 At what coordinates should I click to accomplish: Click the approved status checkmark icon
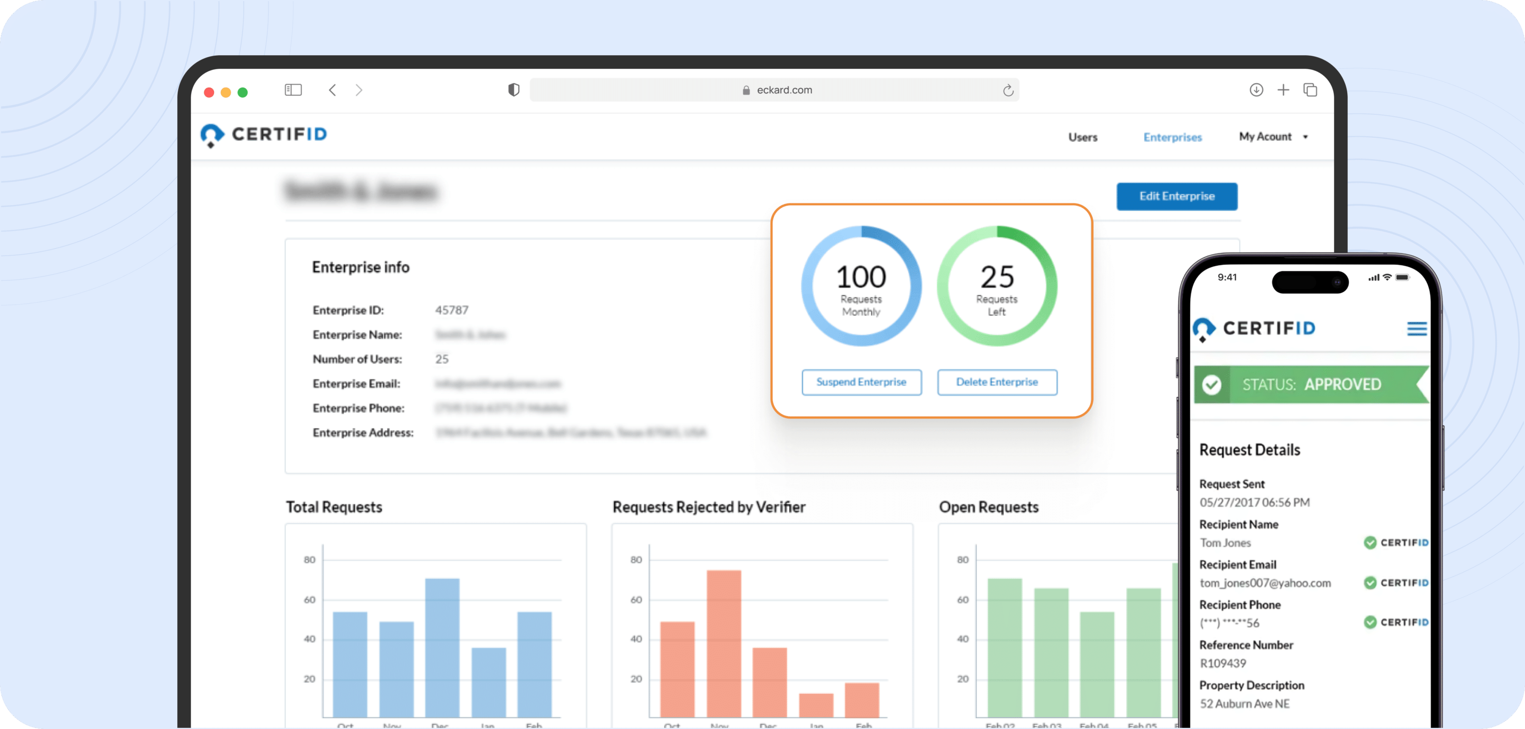coord(1211,385)
